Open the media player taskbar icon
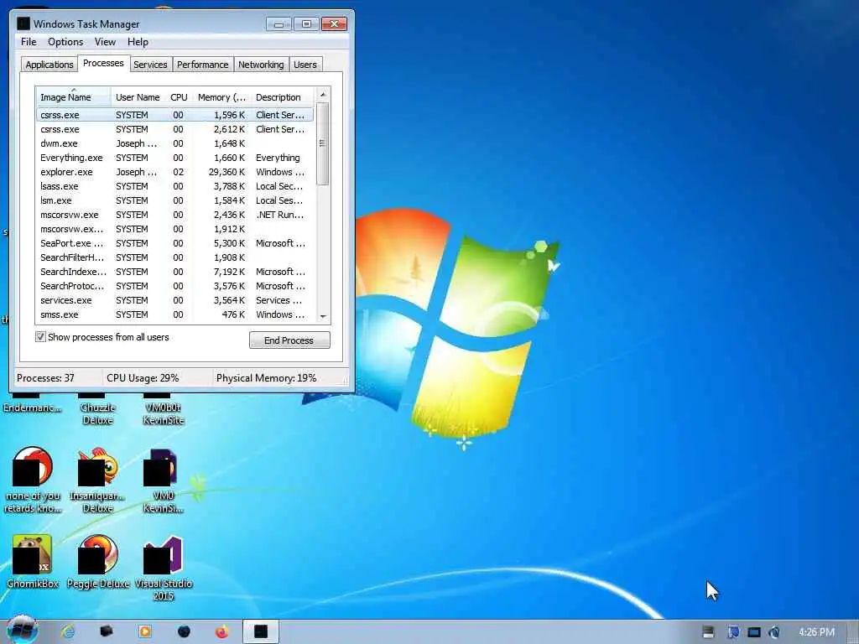The height and width of the screenshot is (644, 859). coord(145,631)
